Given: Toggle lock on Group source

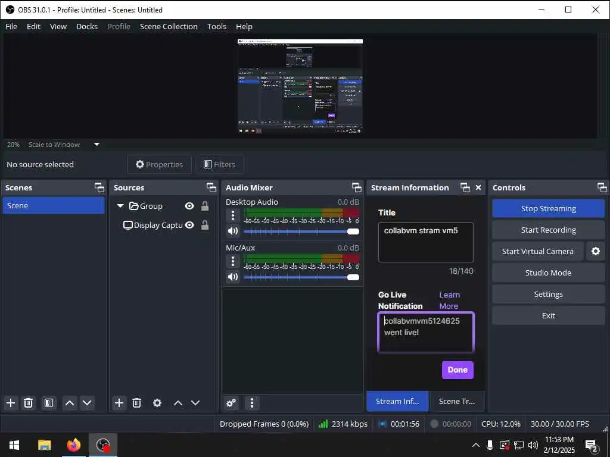Looking at the screenshot, I should click(205, 206).
